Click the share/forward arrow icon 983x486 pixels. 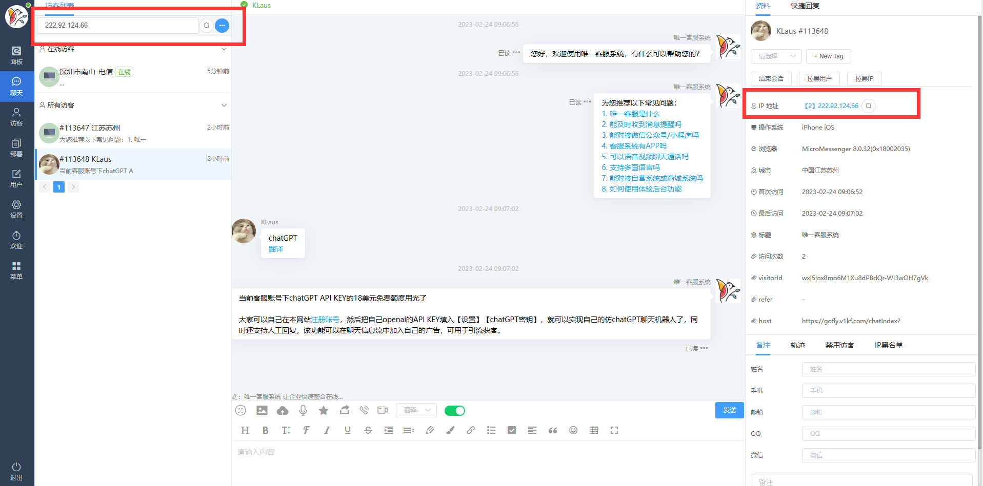tap(345, 410)
